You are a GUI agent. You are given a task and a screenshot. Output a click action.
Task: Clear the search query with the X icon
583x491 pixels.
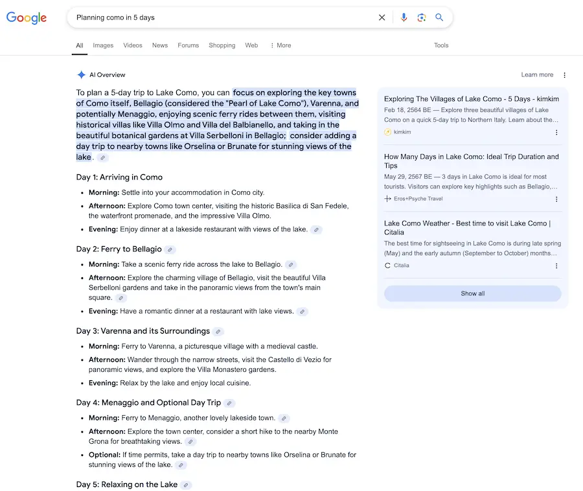[382, 17]
